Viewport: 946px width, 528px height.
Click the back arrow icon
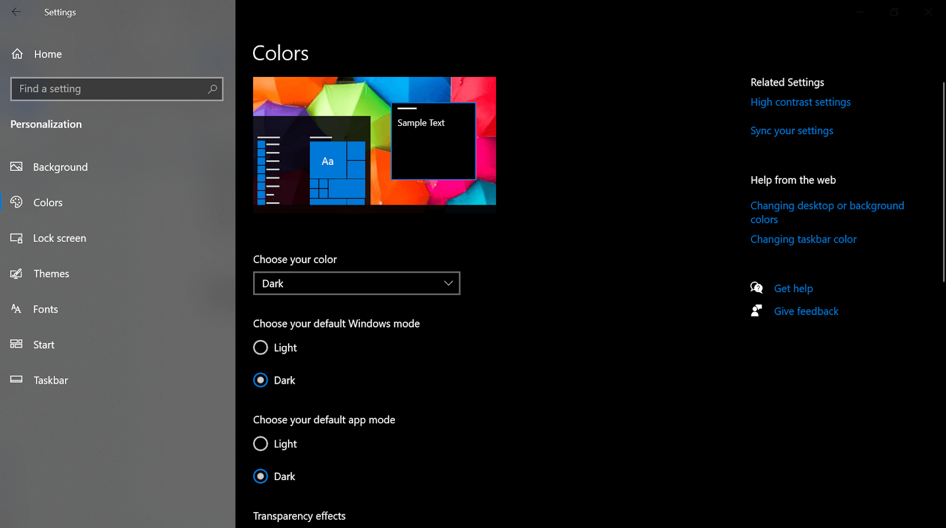click(16, 12)
